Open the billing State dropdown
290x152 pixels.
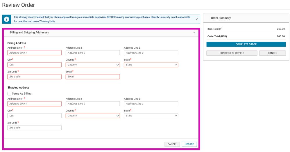[x=151, y=65]
